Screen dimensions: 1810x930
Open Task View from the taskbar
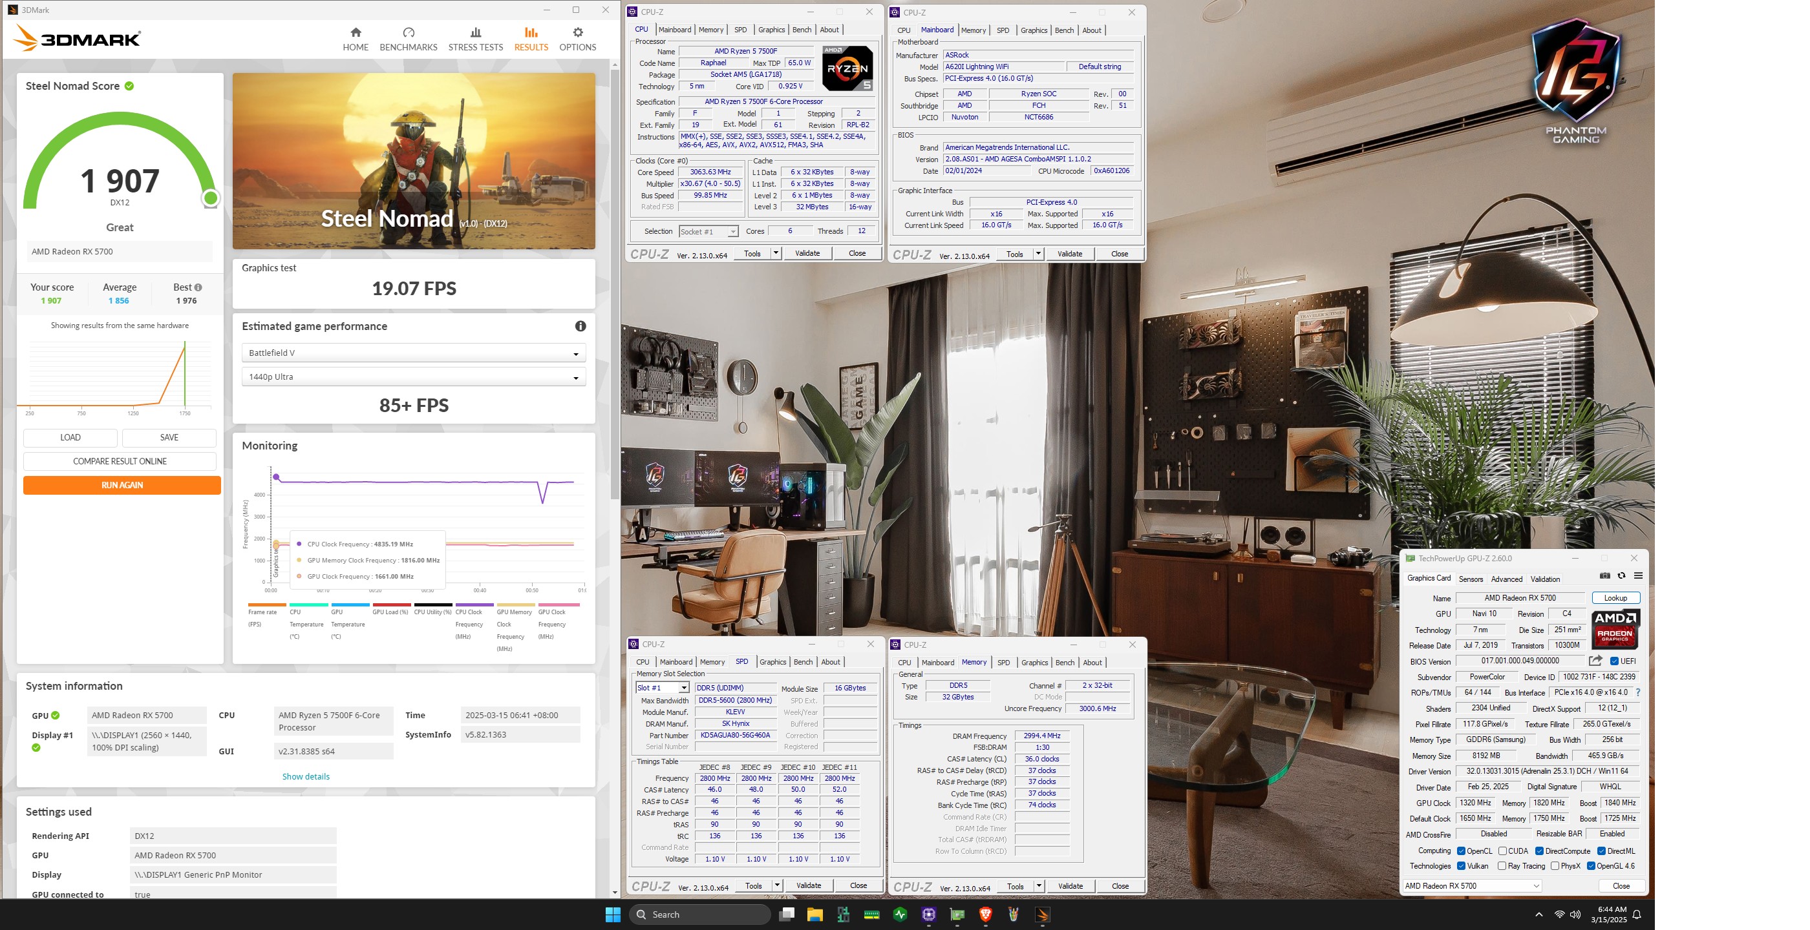[787, 914]
